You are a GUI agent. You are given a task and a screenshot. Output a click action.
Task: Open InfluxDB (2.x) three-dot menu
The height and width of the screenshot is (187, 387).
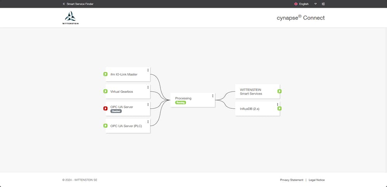[277, 105]
